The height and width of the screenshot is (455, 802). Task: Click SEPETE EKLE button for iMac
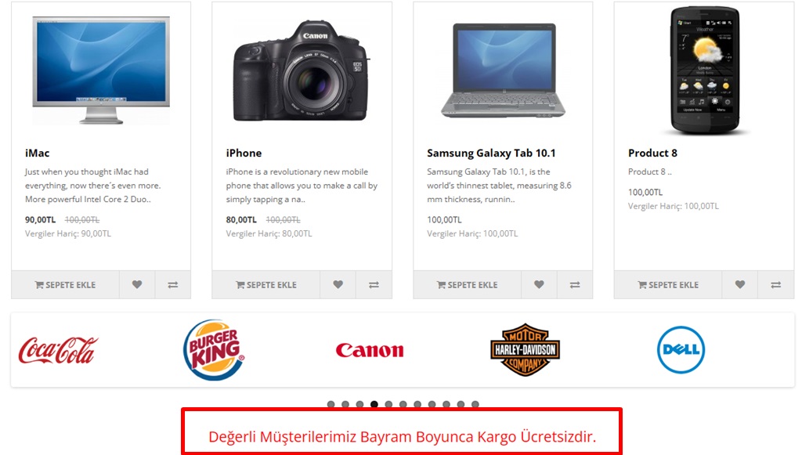66,285
